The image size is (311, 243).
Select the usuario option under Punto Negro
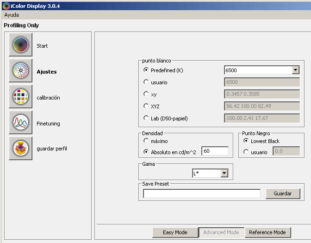click(x=246, y=152)
